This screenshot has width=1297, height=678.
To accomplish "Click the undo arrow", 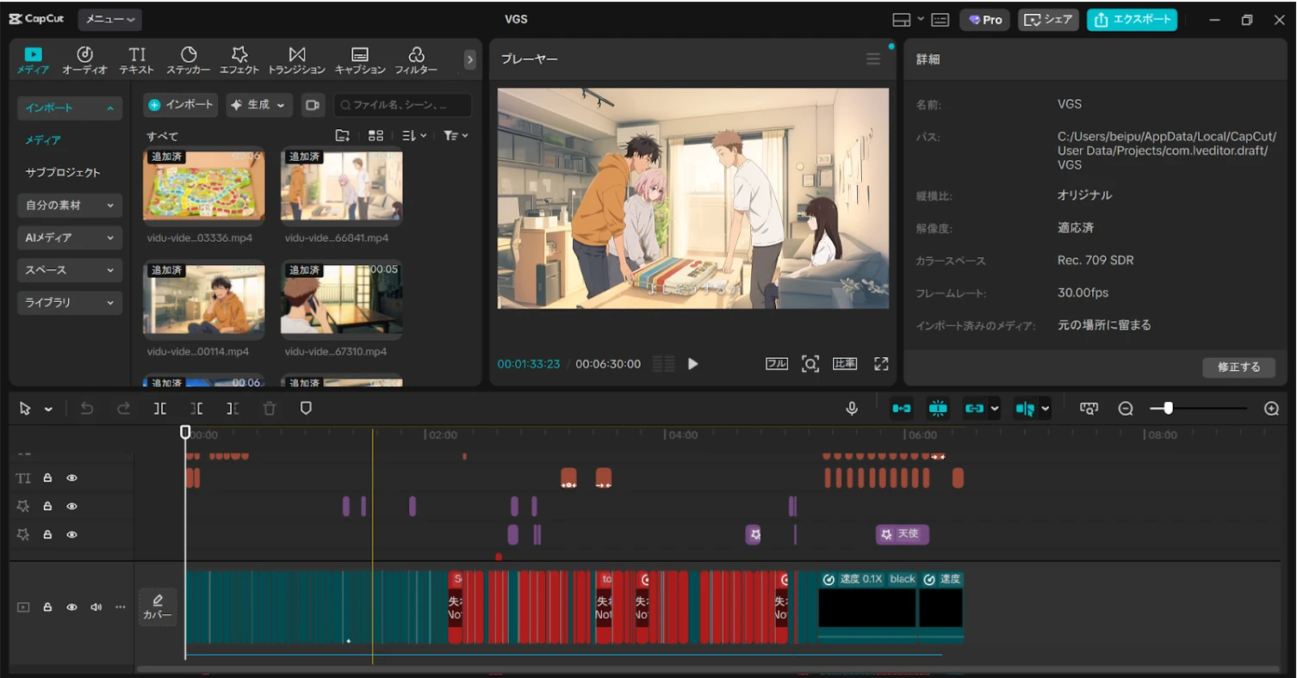I will click(87, 409).
